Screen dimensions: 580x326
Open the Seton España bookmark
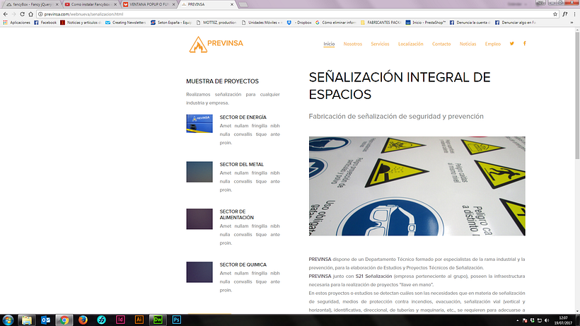pos(171,23)
